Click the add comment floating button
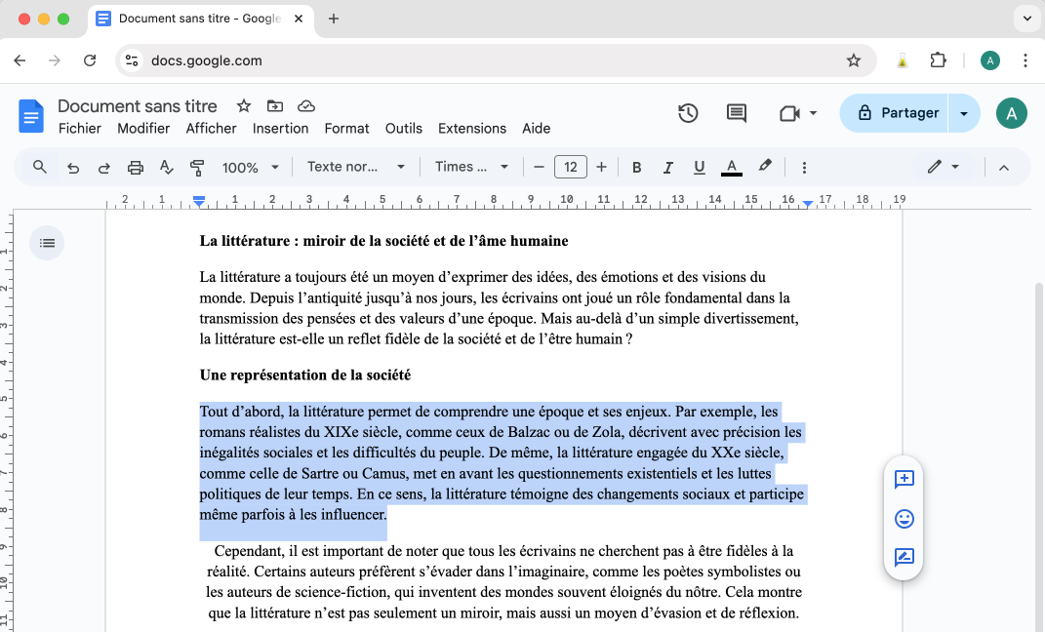The width and height of the screenshot is (1045, 632). point(904,479)
